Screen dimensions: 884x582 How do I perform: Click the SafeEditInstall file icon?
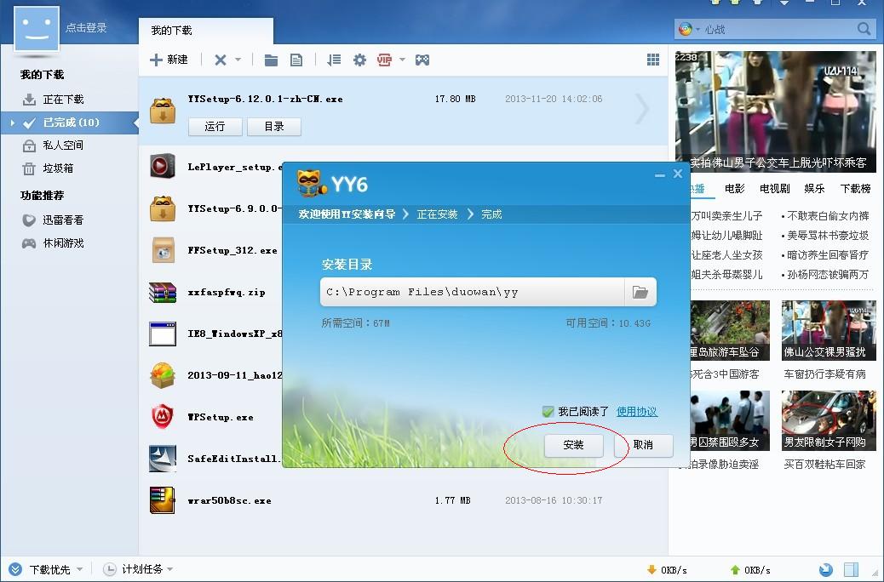163,459
